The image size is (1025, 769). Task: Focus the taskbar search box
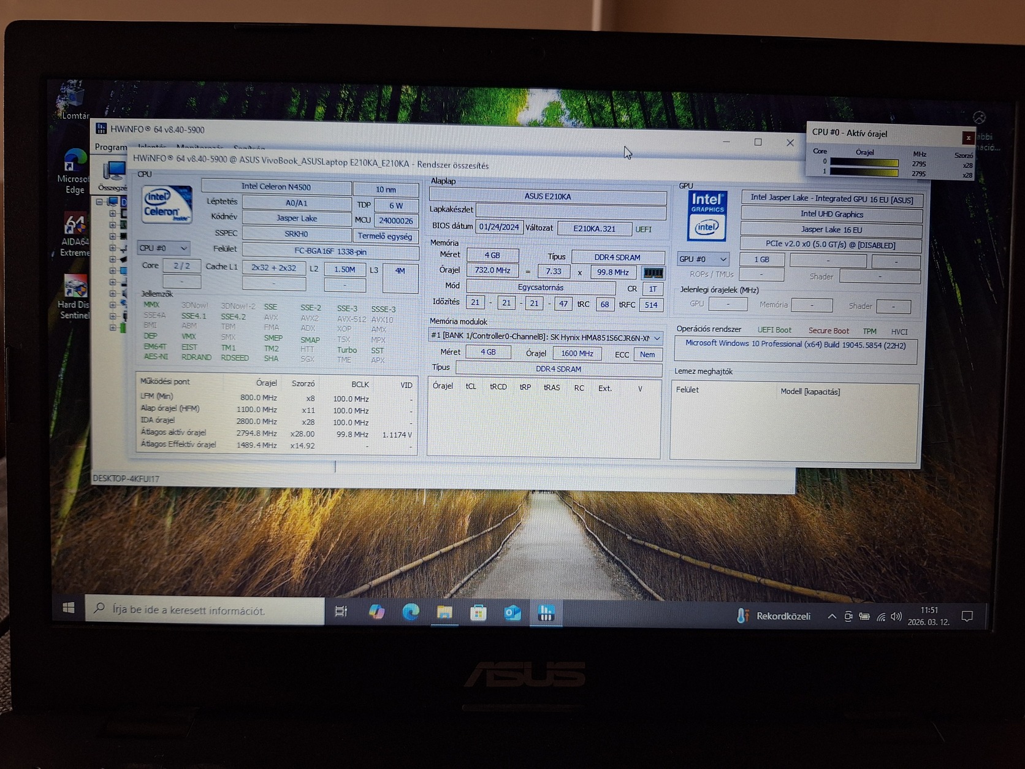pyautogui.click(x=204, y=610)
